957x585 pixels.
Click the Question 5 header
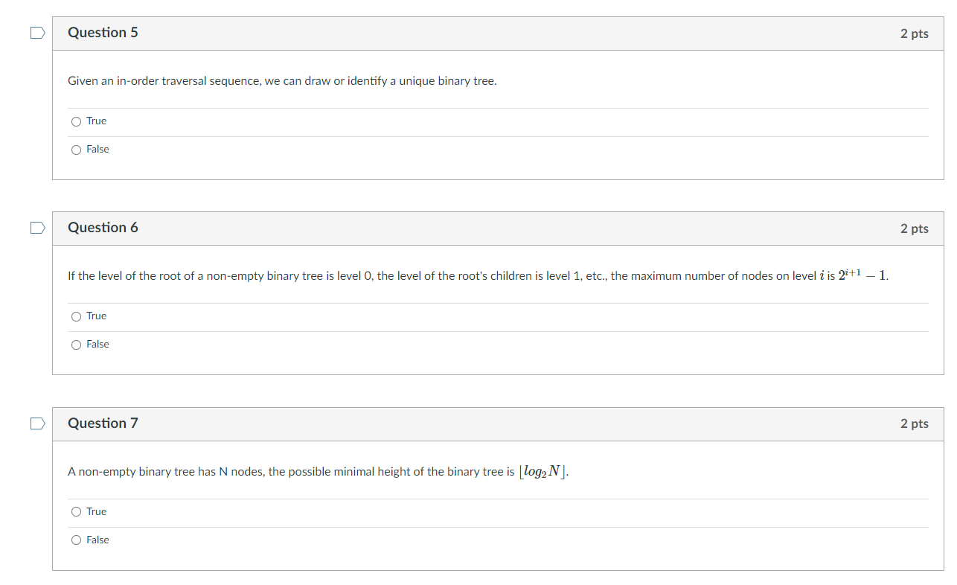(x=103, y=32)
